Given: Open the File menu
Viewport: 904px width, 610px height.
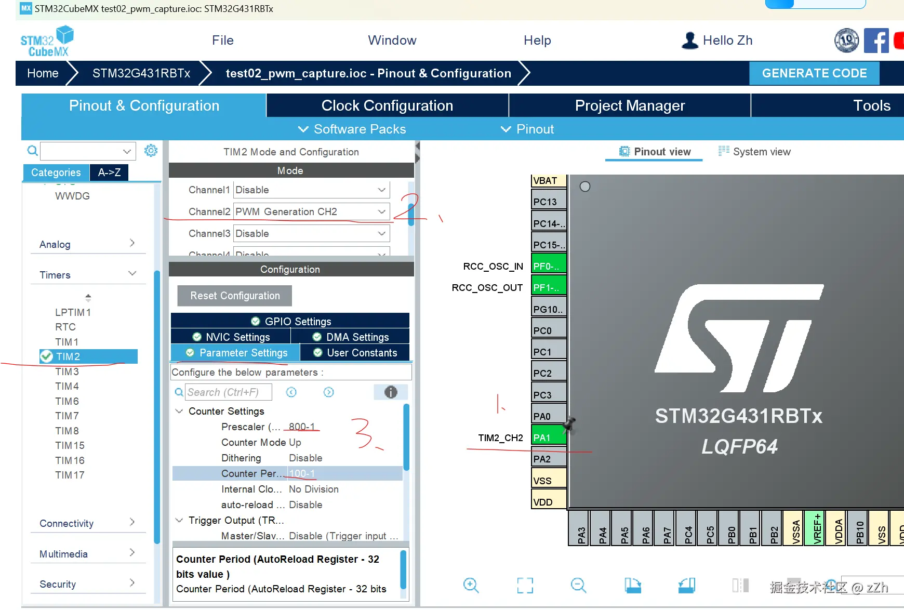Looking at the screenshot, I should 222,41.
